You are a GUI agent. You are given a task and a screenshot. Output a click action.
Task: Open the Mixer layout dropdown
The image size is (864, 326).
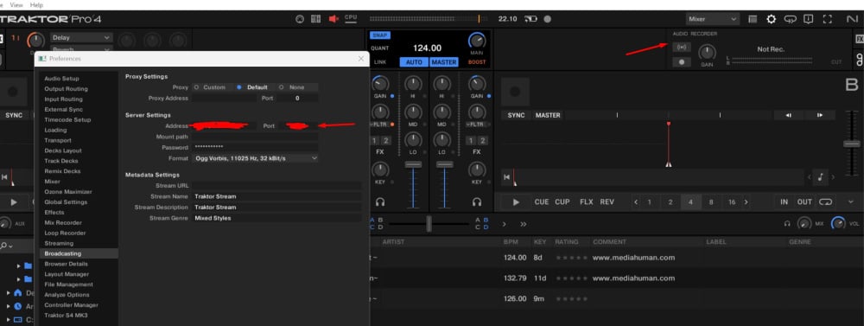pos(713,19)
